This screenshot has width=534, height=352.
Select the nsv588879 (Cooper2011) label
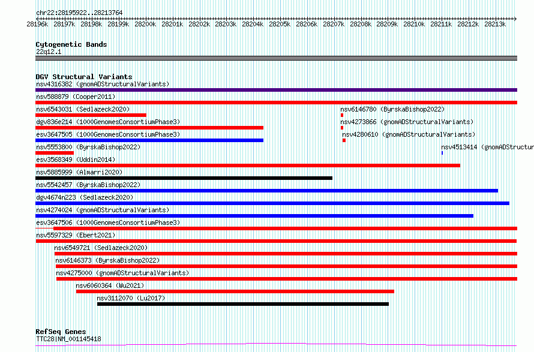pyautogui.click(x=76, y=97)
